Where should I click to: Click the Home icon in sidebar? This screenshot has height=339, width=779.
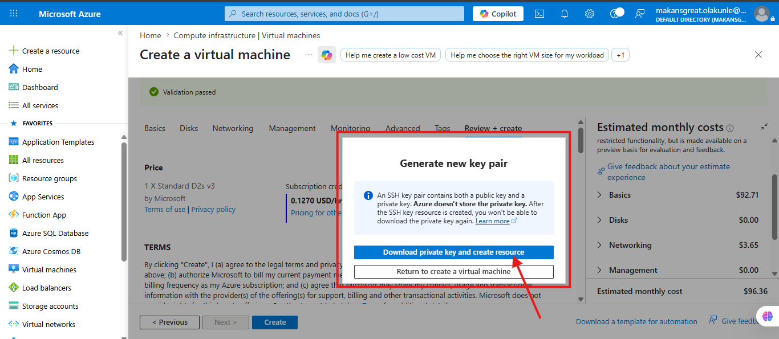tap(14, 69)
